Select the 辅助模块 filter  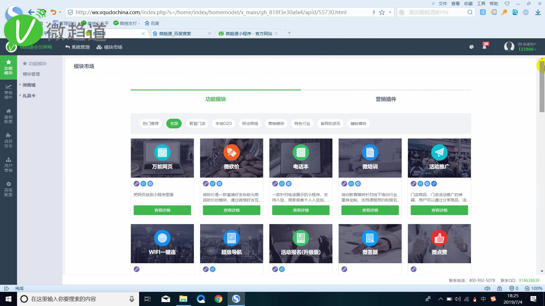click(359, 124)
